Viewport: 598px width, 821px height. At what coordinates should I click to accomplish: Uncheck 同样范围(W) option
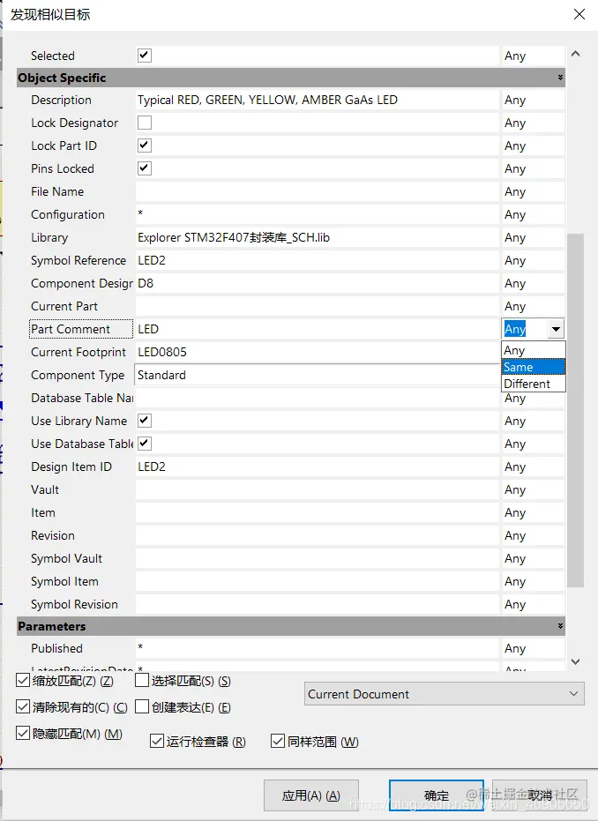pos(278,741)
